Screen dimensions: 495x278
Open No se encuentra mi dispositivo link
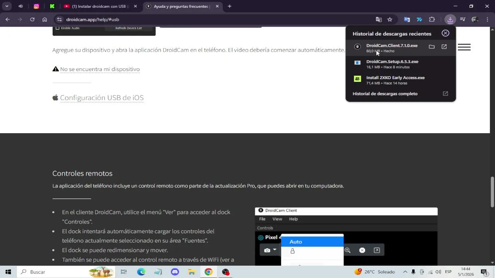point(100,69)
